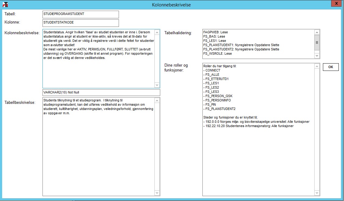The width and height of the screenshot is (344, 201).
Task: Select the FS_LES1: Lese validation line
Action: 215,41
